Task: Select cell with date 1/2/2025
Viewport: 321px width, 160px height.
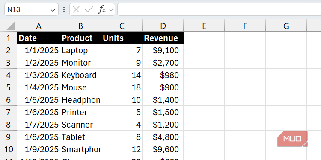Action: point(39,63)
